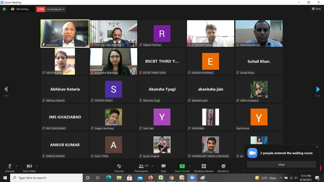Expand the arrow next to Participants
This screenshot has height=182, width=324.
[x=152, y=166]
